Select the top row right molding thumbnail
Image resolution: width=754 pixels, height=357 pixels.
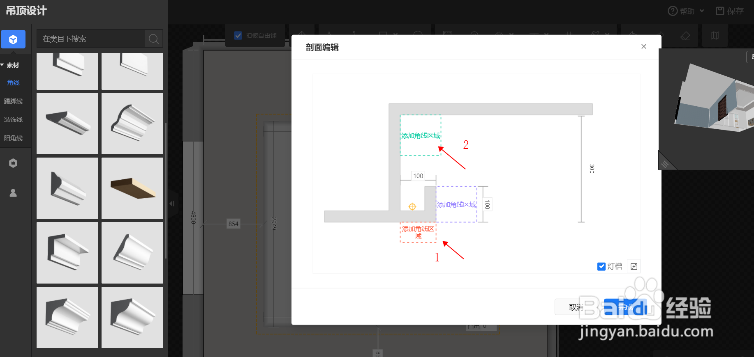(x=132, y=71)
